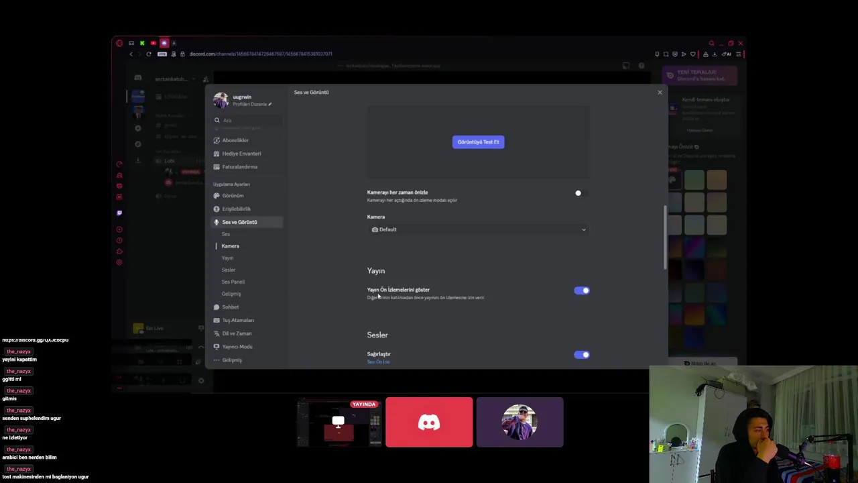858x483 pixels.
Task: Click the gift icon beside Hediye Envanteri
Action: tap(217, 154)
